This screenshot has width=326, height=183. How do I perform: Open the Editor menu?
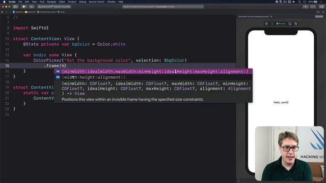click(62, 2)
